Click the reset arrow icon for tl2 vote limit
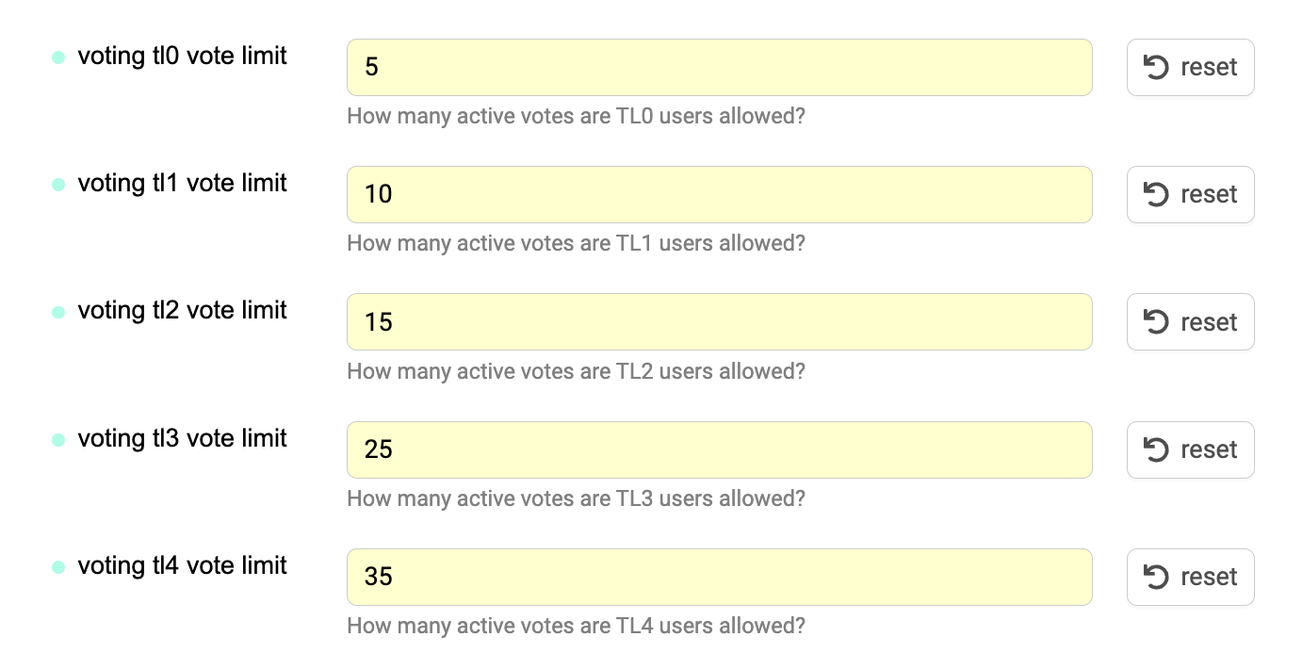 pos(1156,321)
